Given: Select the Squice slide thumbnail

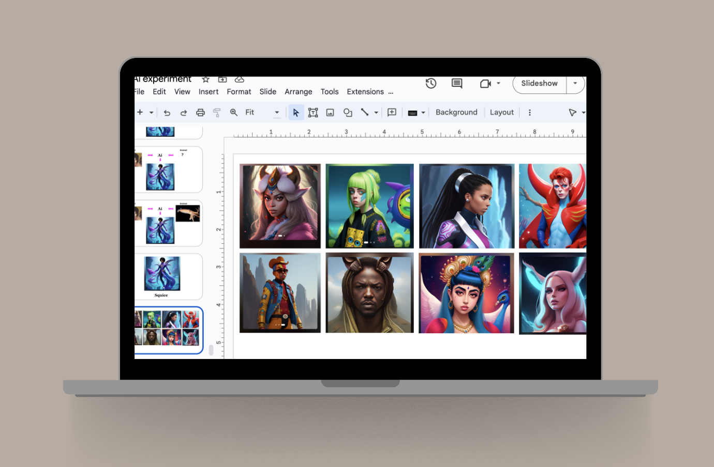Looking at the screenshot, I should 168,276.
